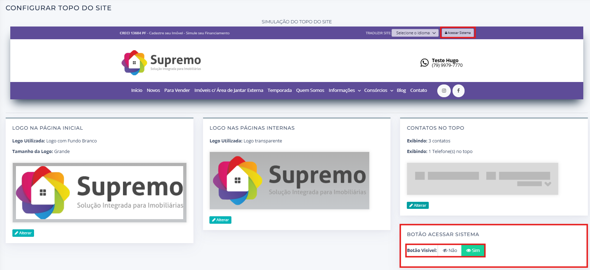Go to Início in the navigation menu

tap(136, 90)
